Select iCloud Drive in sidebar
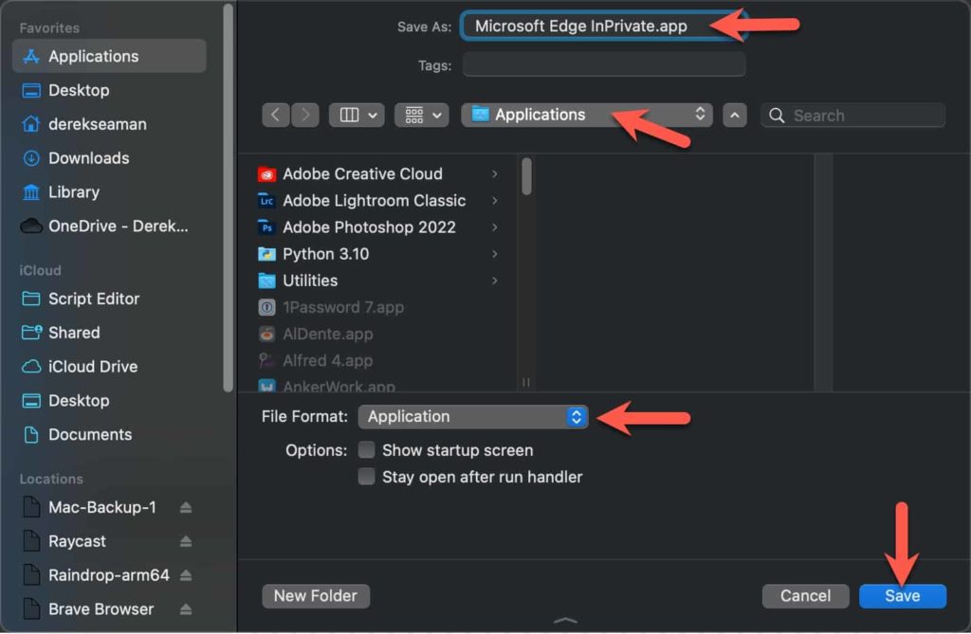Screen dimensions: 971x634 point(109,367)
